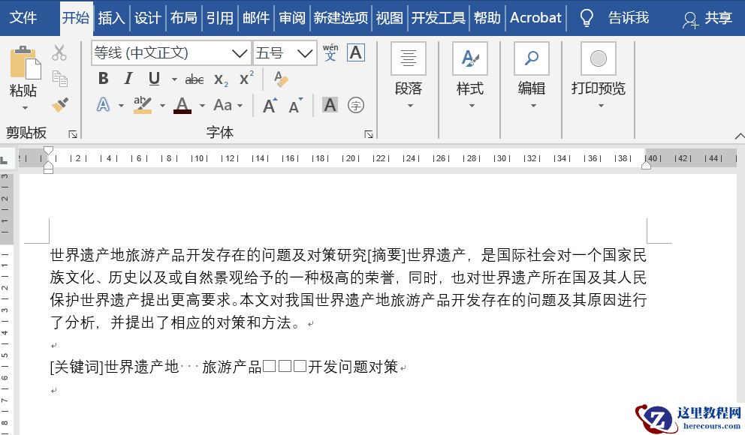This screenshot has width=745, height=435.
Task: Open the font size 五号 dropdown
Action: pos(285,52)
